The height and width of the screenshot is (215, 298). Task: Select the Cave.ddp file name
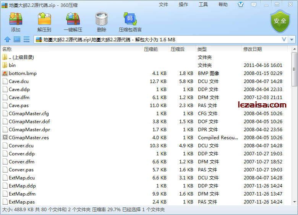click(x=19, y=90)
